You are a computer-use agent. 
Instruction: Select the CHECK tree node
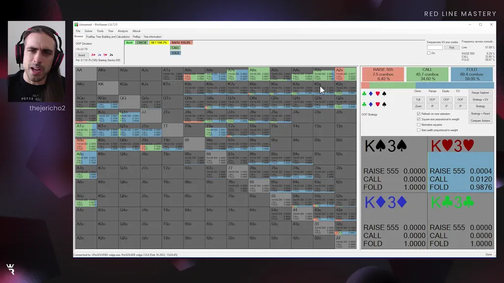coord(141,42)
